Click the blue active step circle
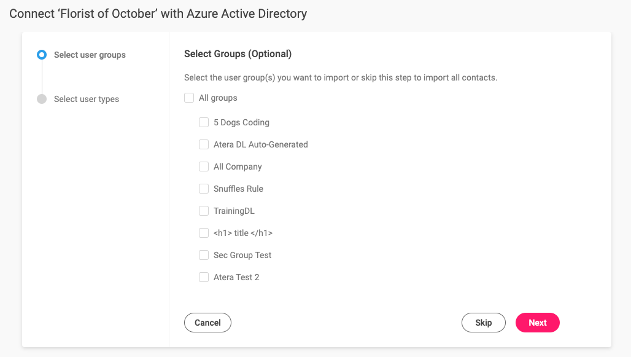631x357 pixels. [42, 55]
